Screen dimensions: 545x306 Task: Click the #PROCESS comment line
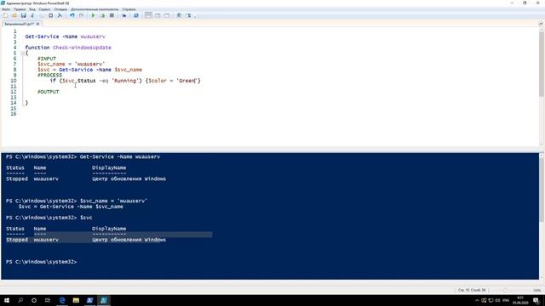point(49,76)
